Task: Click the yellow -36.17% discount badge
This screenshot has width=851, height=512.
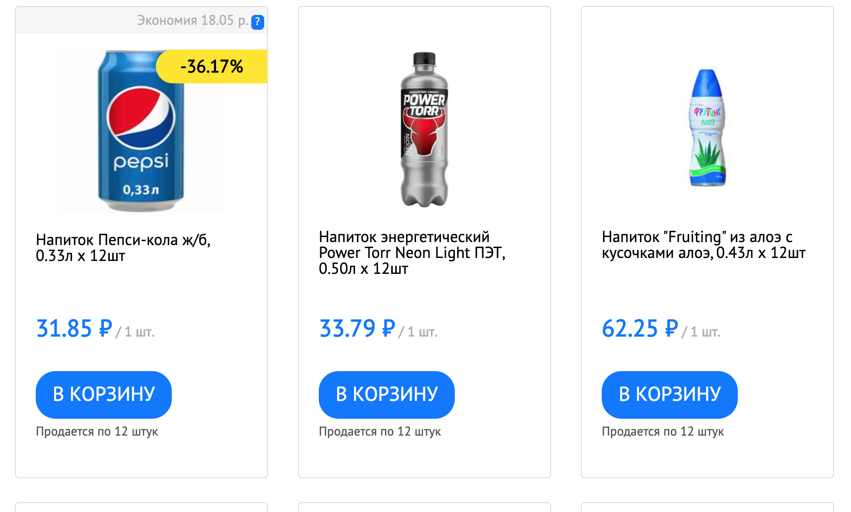Action: (x=212, y=66)
